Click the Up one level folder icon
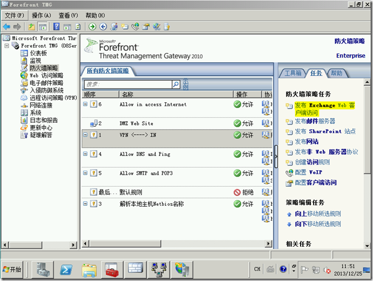 click(x=31, y=27)
